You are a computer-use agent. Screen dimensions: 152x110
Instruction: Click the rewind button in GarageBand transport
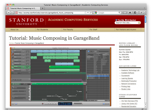(48, 104)
